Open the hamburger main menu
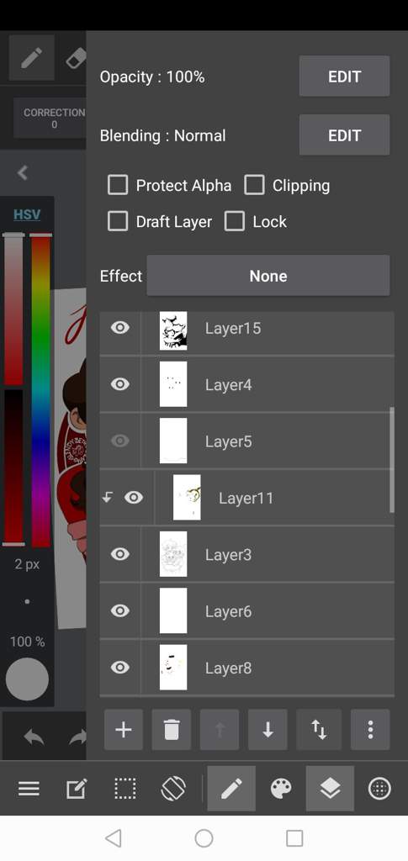Image resolution: width=408 pixels, height=861 pixels. click(29, 789)
